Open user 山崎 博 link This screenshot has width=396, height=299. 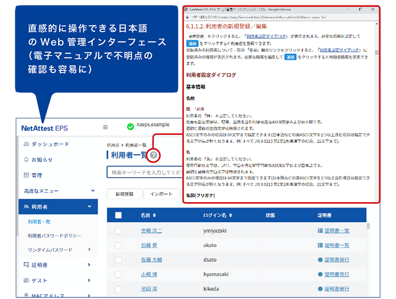[x=149, y=275]
